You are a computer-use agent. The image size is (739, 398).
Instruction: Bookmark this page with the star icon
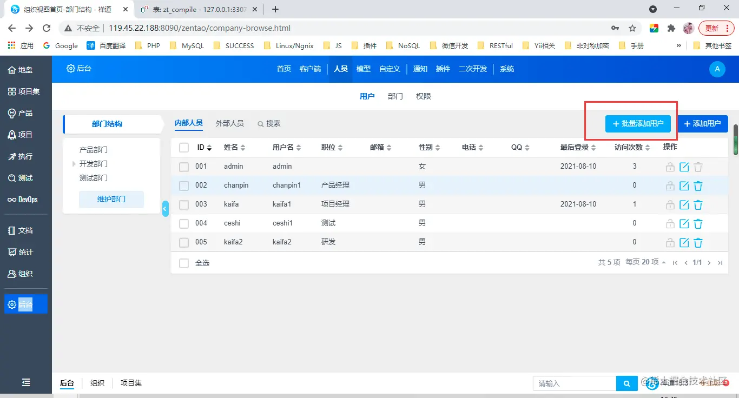[632, 28]
